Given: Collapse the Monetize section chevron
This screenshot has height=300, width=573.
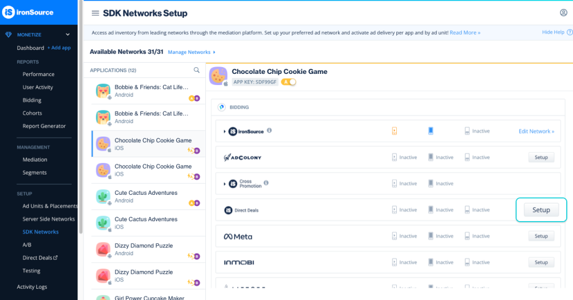Looking at the screenshot, I should [68, 35].
